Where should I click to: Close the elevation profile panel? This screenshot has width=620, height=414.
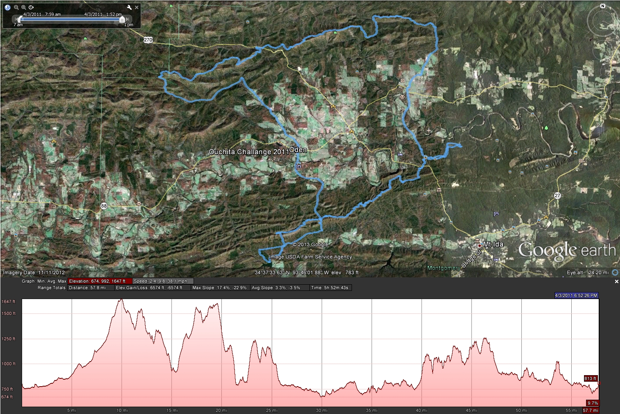[616, 281]
